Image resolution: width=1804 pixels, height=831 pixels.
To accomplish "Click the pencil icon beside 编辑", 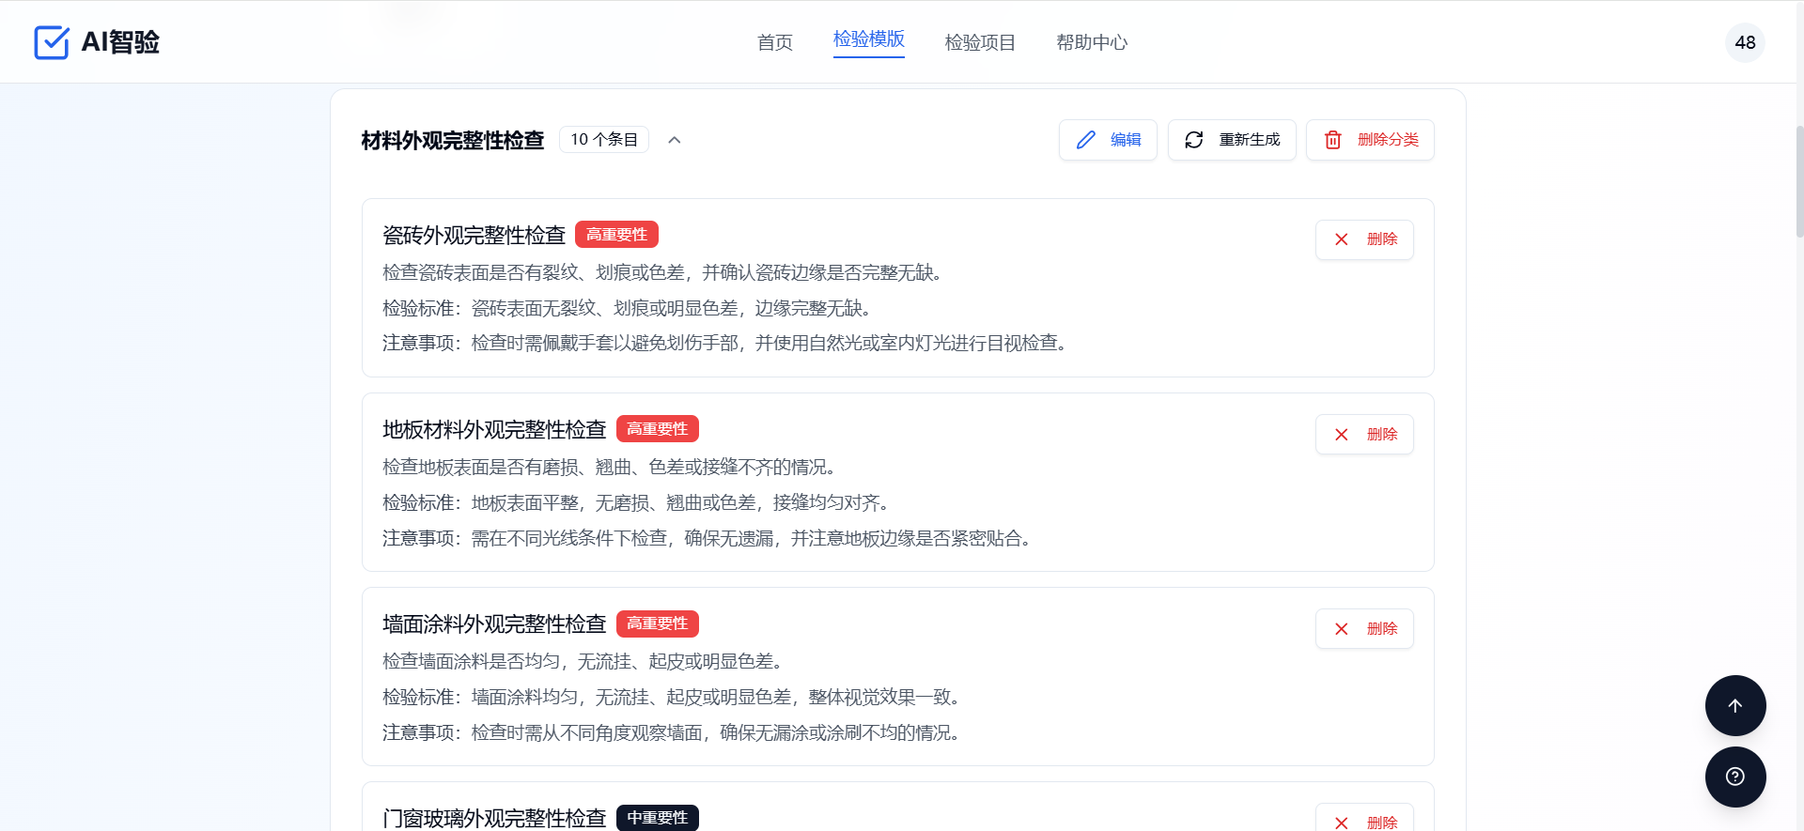I will 1086,140.
